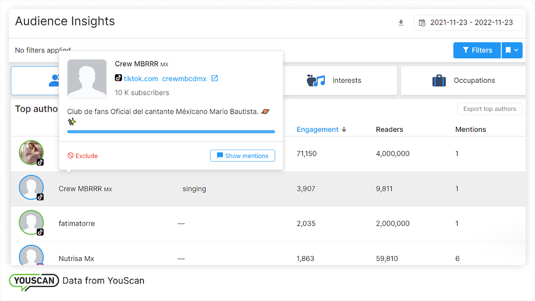Viewport: 535px width, 301px height.
Task: Click the crewmbcdmx profile link
Action: (184, 79)
